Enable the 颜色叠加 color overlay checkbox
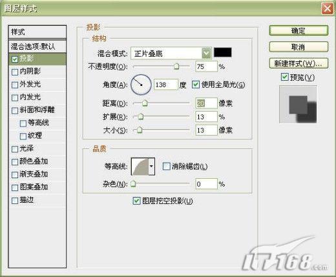Image resolution: width=336 pixels, height=277 pixels. tap(15, 162)
